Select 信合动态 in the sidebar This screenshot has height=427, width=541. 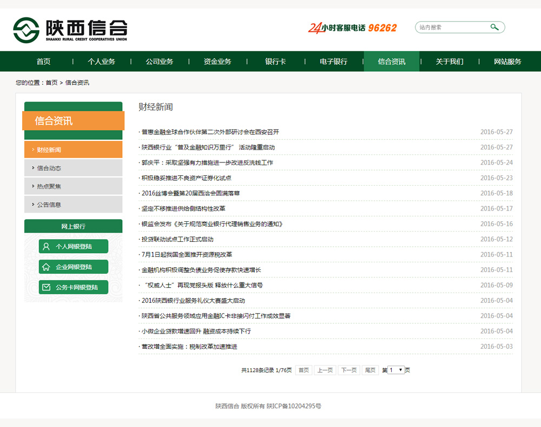(49, 168)
